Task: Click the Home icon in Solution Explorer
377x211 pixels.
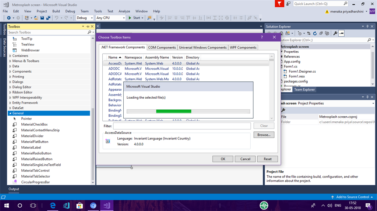Action: pos(282,33)
